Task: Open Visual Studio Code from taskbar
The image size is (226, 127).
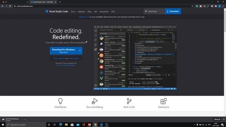Action: 101,125
